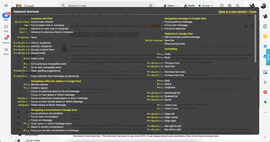Go to Mail in the left rail
The image size is (270, 142).
[6, 17]
